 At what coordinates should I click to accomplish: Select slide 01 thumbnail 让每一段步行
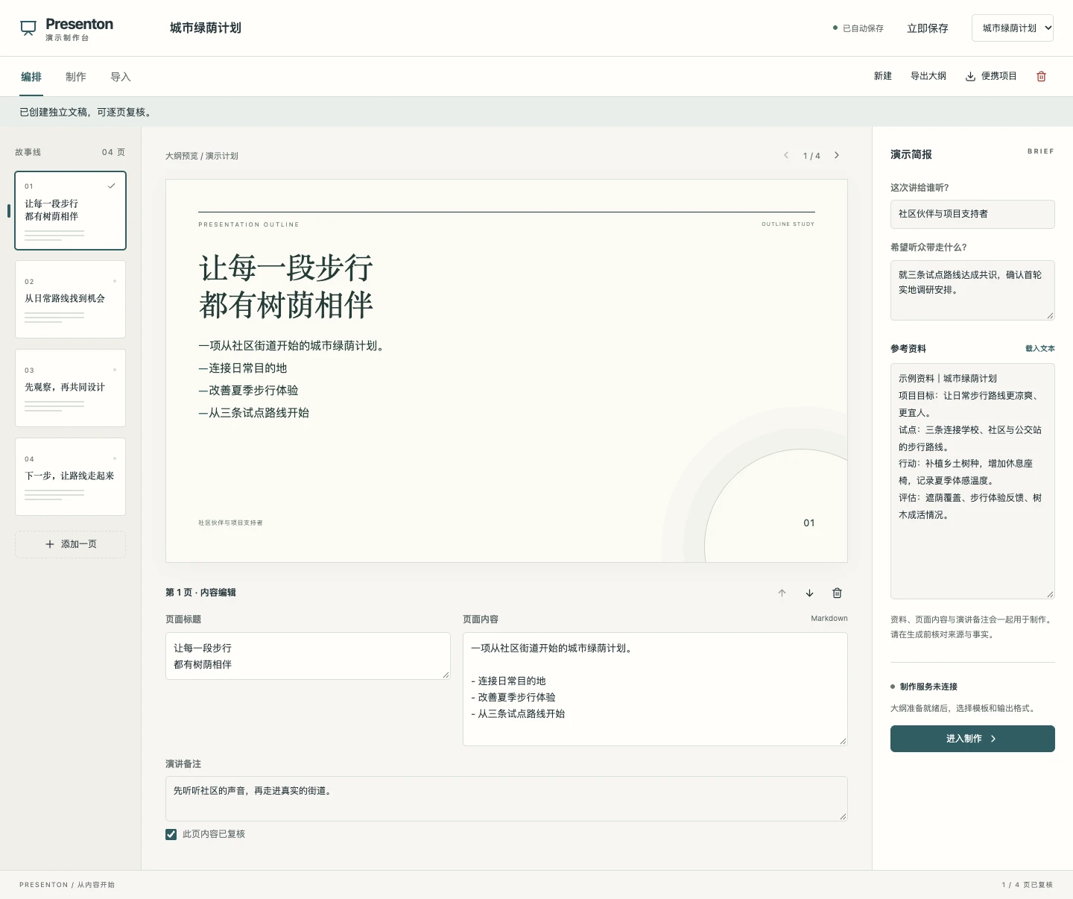71,210
